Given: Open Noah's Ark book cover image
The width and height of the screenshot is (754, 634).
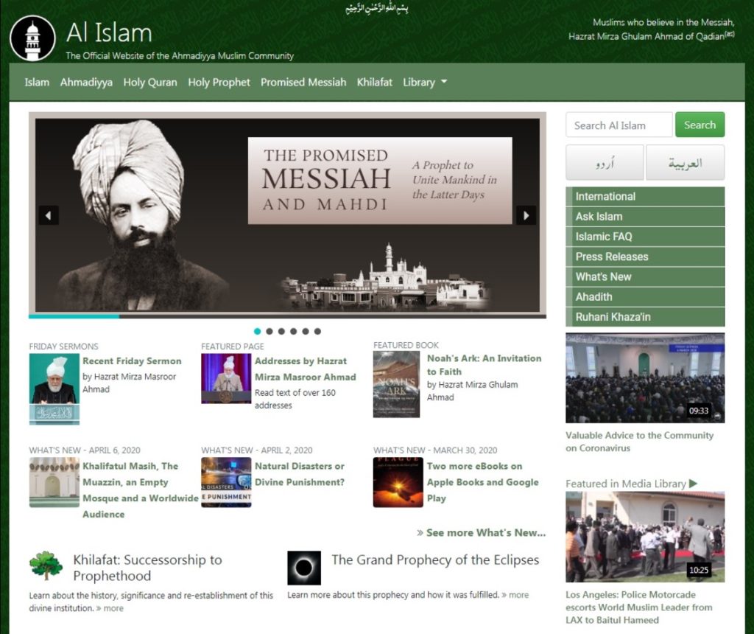Looking at the screenshot, I should (x=396, y=384).
